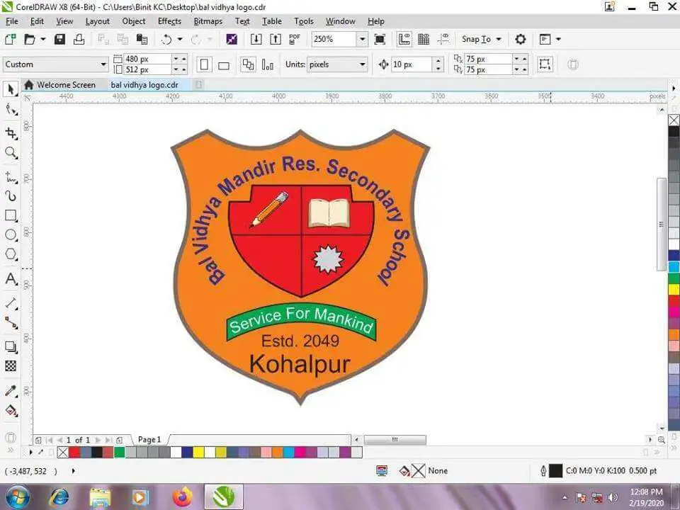Select the Interactive Fill tool

click(11, 410)
